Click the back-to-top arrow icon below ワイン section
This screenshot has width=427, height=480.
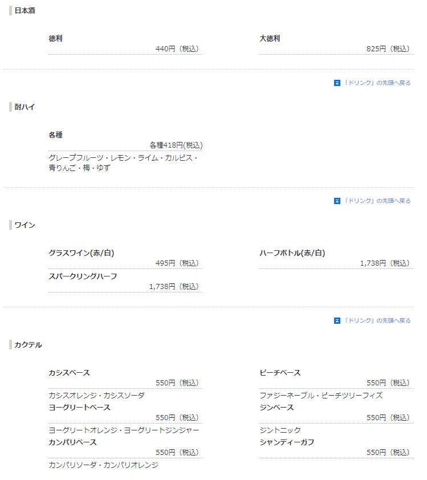pyautogui.click(x=337, y=320)
